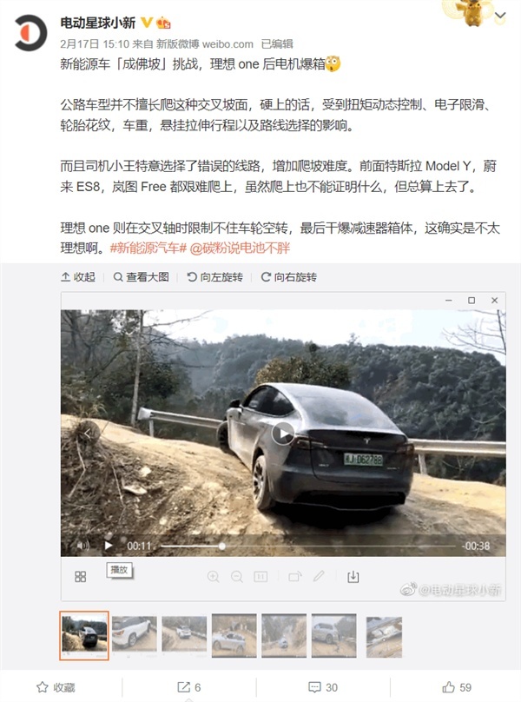The image size is (521, 702).
Task: Select the actual size 1:1 icon
Action: [x=261, y=577]
